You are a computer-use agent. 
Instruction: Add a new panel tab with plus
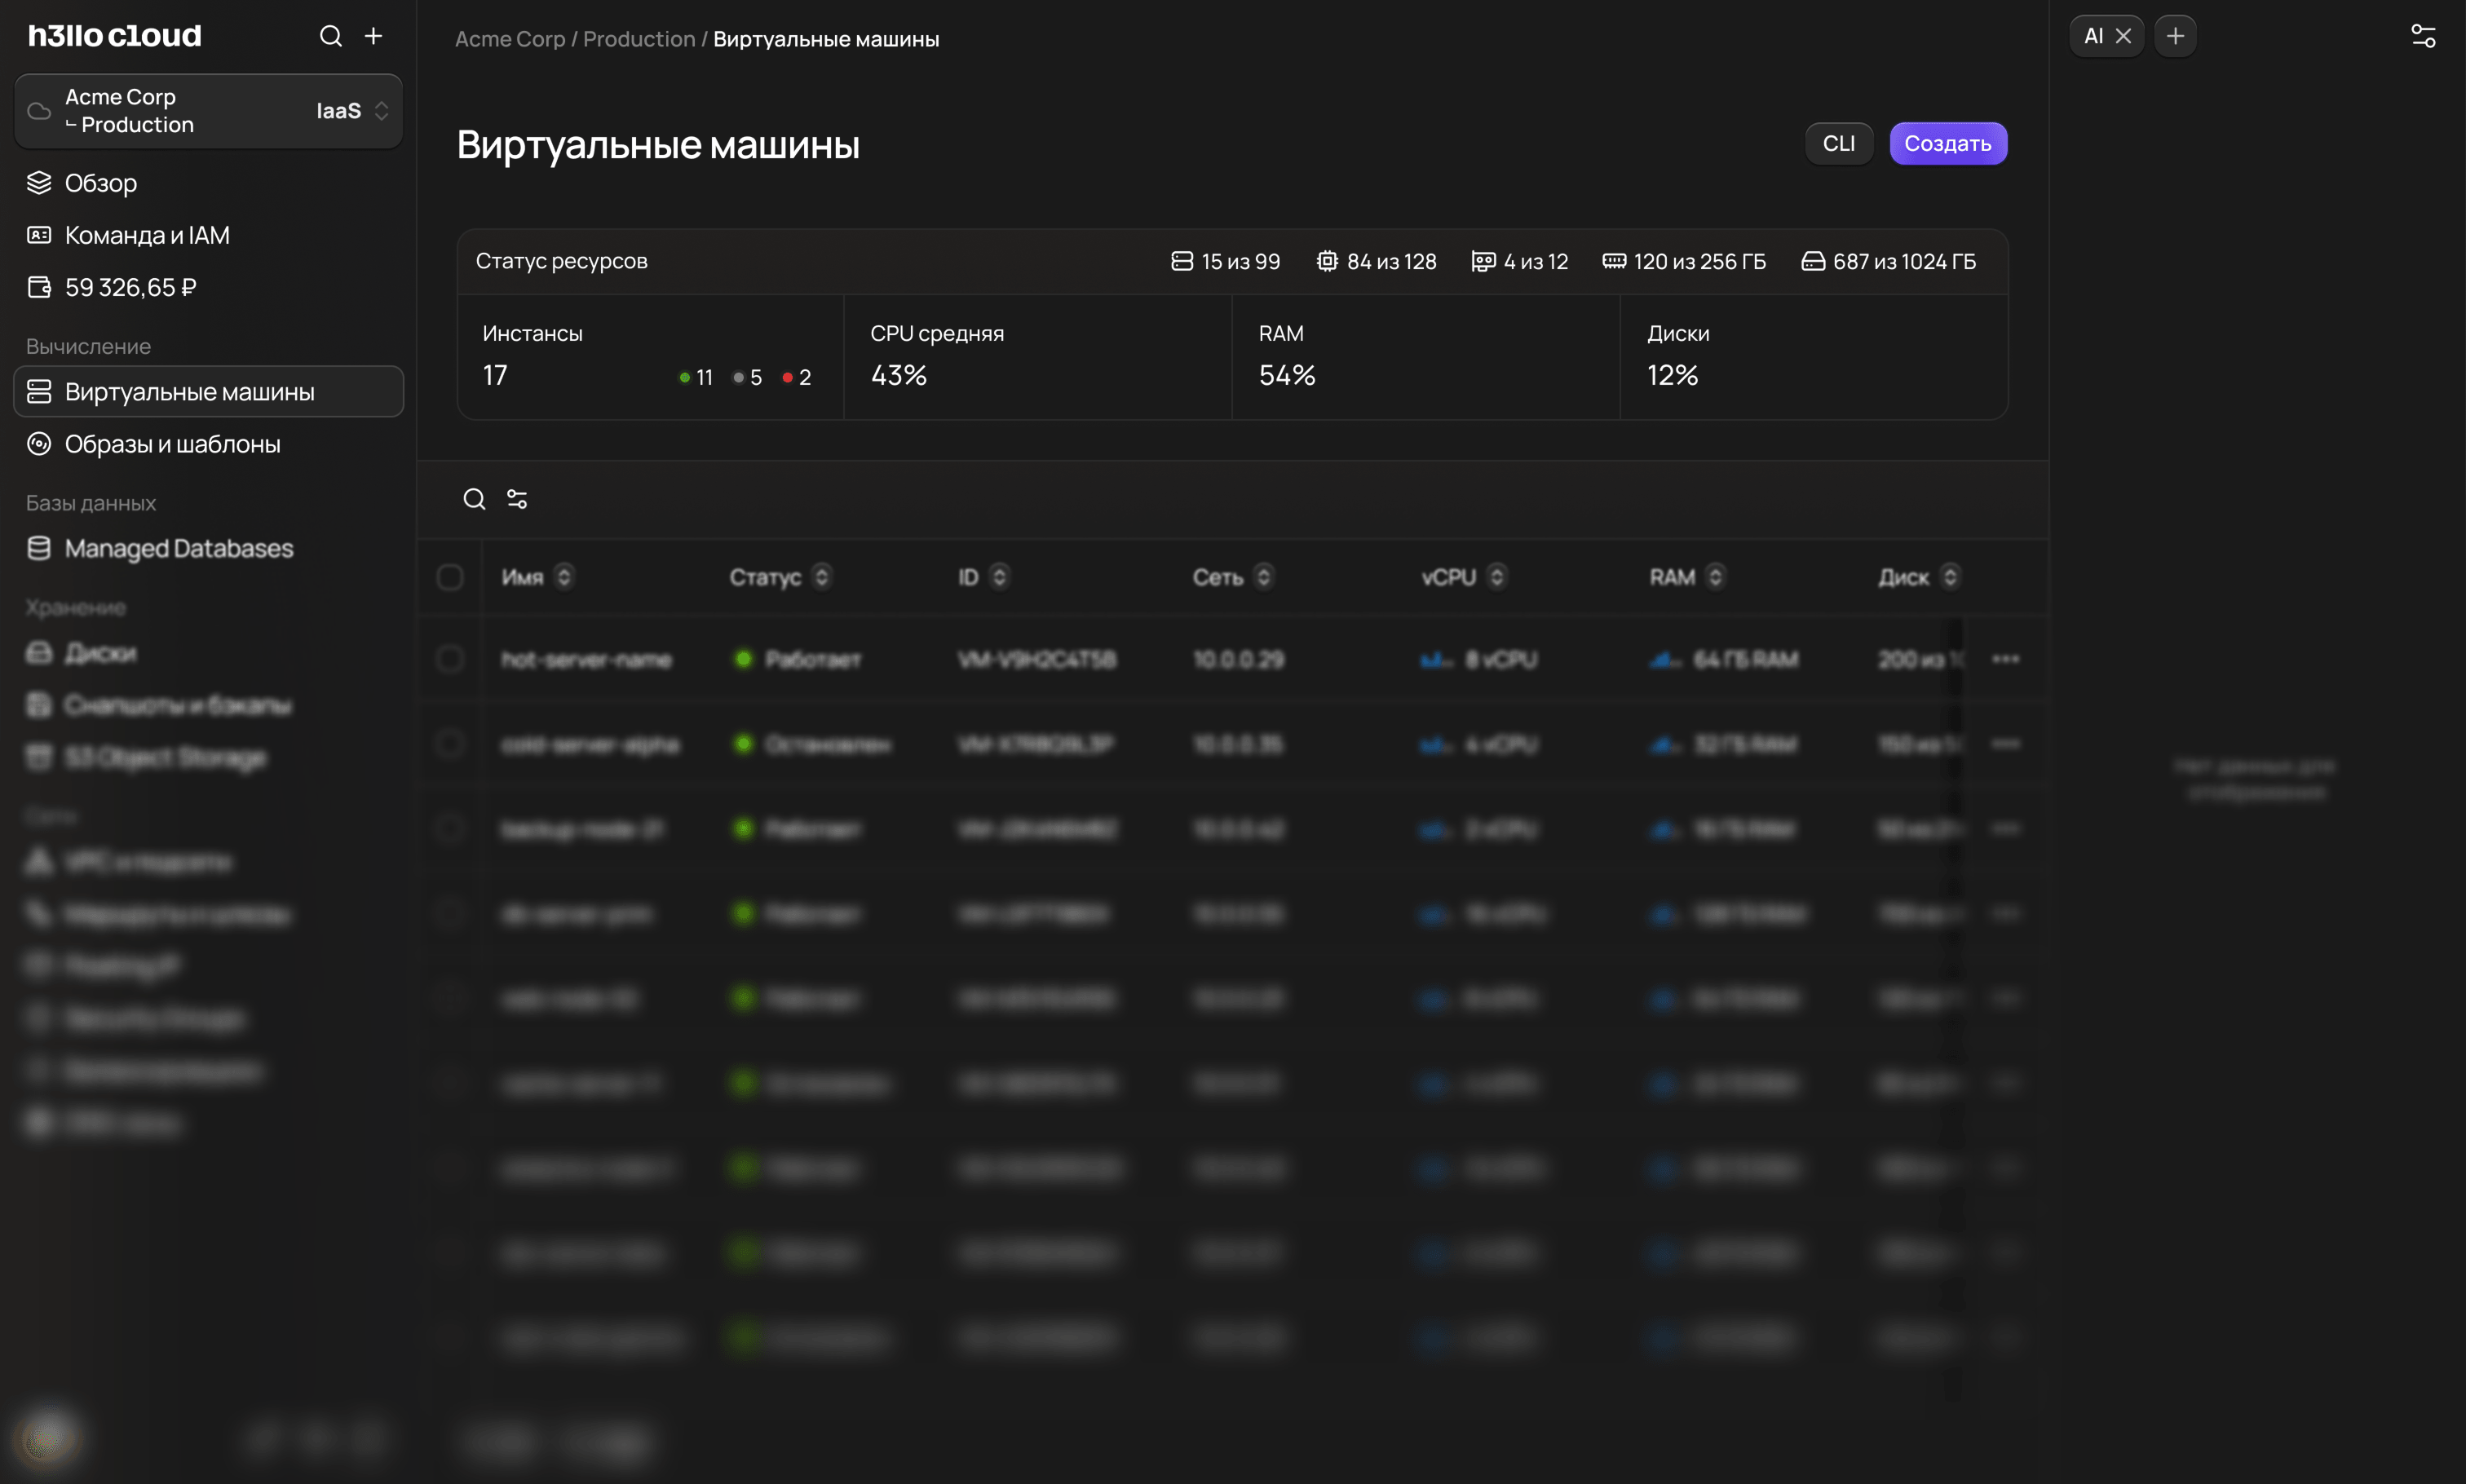2175,36
